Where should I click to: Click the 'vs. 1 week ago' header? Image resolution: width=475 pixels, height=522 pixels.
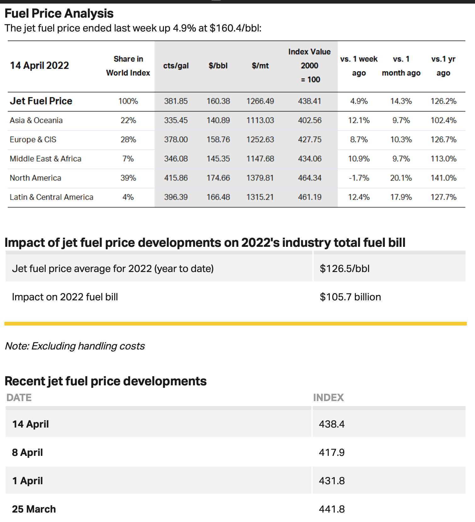click(x=359, y=66)
